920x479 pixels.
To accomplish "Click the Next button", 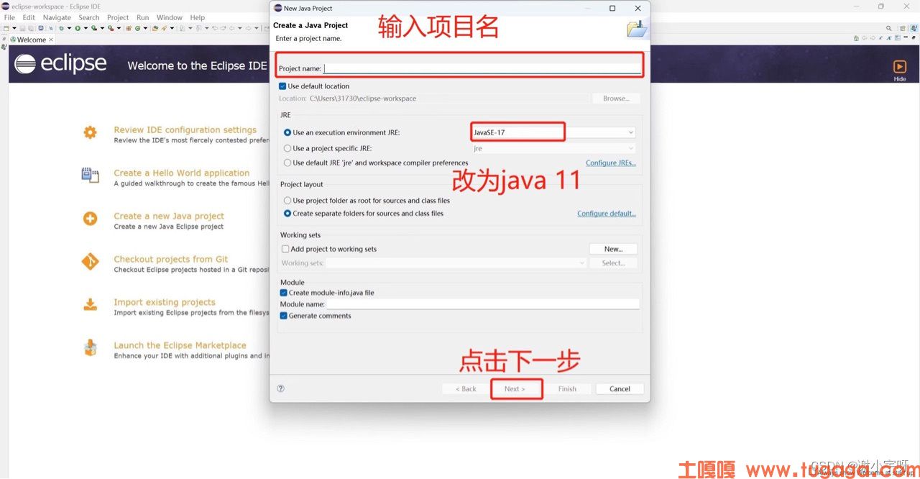I will coord(515,388).
